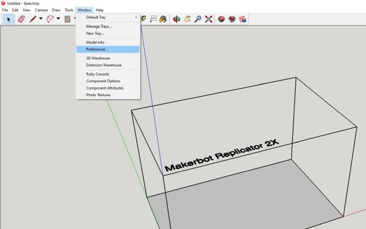The image size is (366, 229).
Task: Open the Line tool dropdown arrow
Action: point(41,18)
